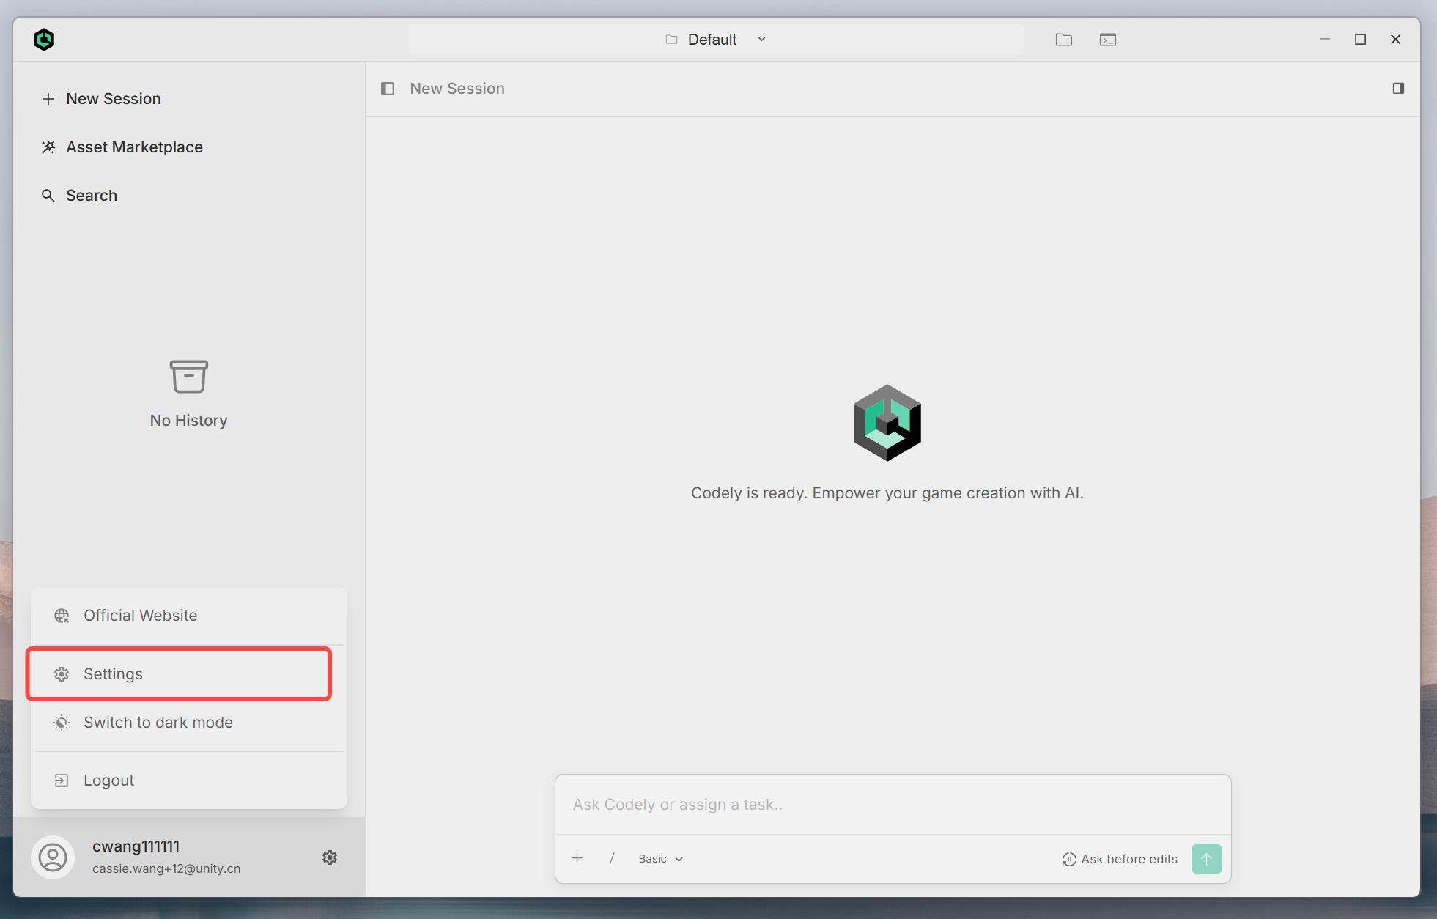Viewport: 1437px width, 919px height.
Task: Open the Default project dropdown
Action: coord(716,40)
